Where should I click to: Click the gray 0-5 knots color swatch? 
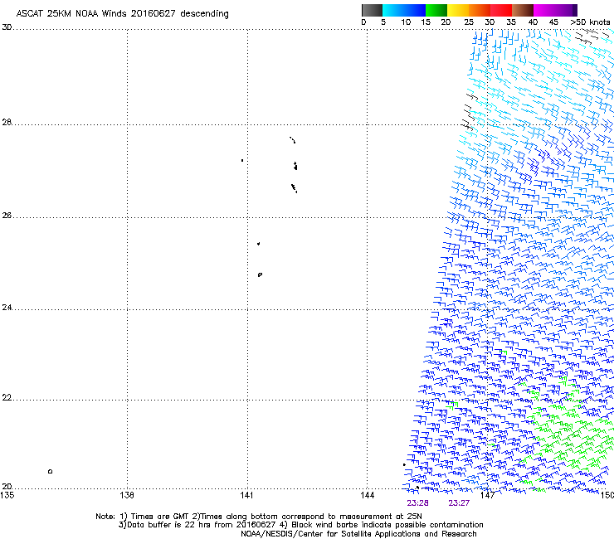pyautogui.click(x=372, y=10)
